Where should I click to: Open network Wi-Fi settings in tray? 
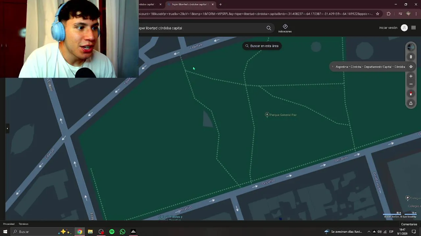coord(385,232)
